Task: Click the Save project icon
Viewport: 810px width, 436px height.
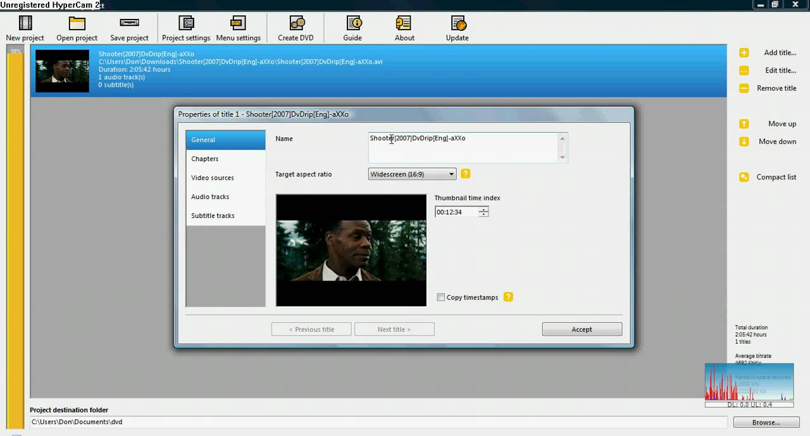Action: point(129,23)
